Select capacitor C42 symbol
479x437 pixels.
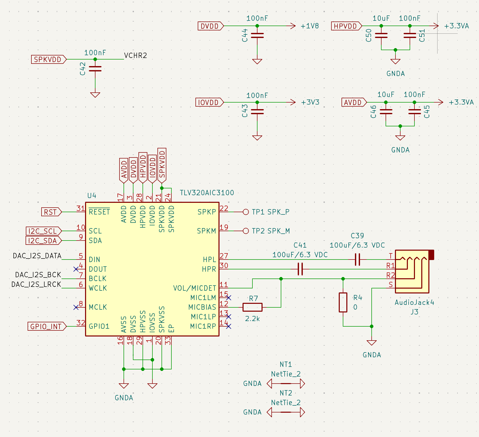[x=95, y=69]
